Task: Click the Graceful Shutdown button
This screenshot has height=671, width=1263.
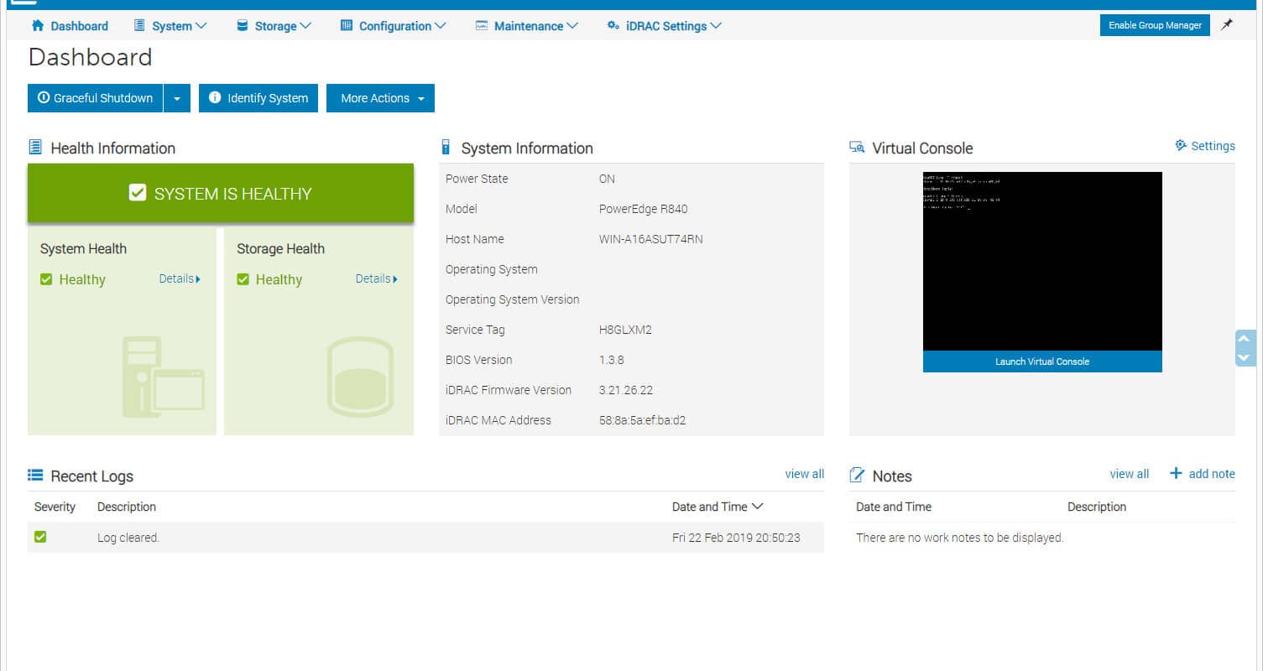Action: pos(95,98)
